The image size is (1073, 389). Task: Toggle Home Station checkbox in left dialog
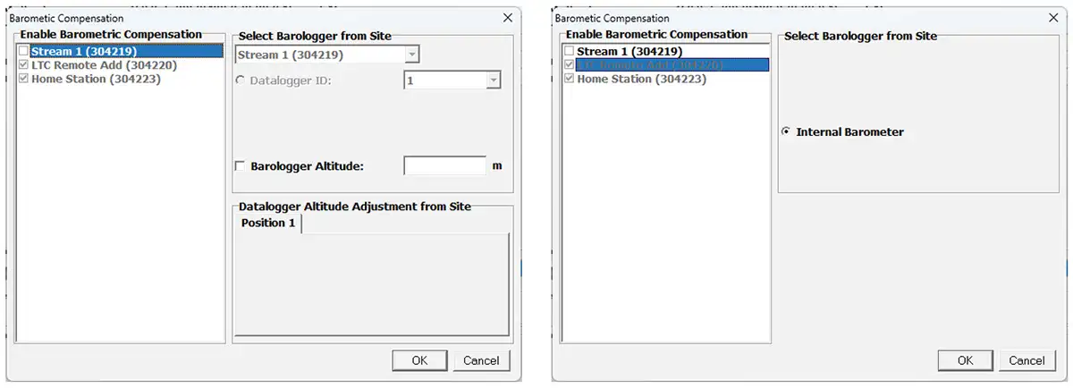(23, 79)
